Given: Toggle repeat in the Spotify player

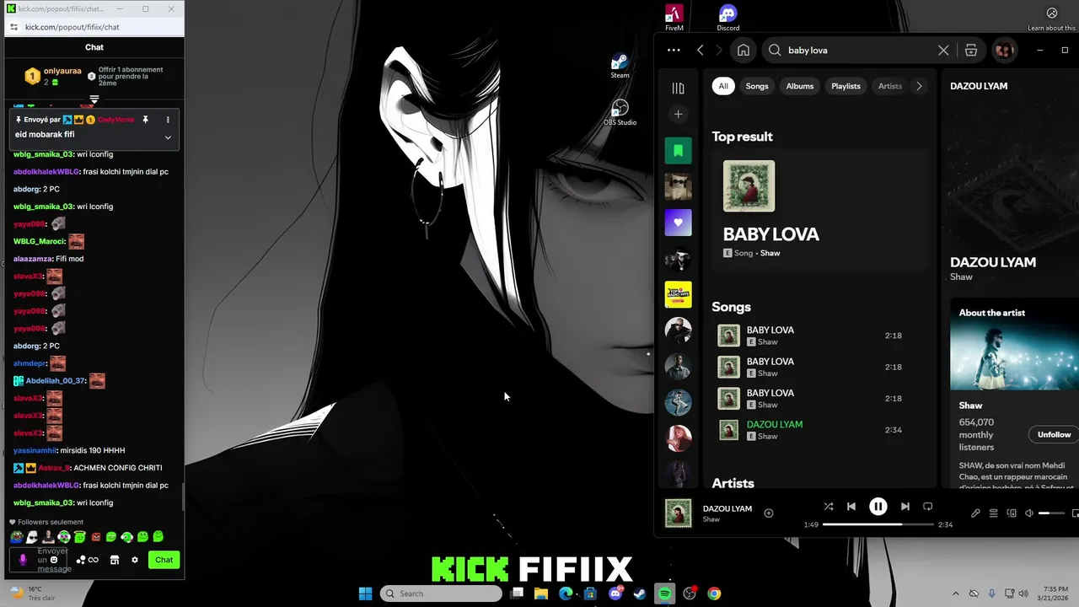Looking at the screenshot, I should click(x=928, y=507).
